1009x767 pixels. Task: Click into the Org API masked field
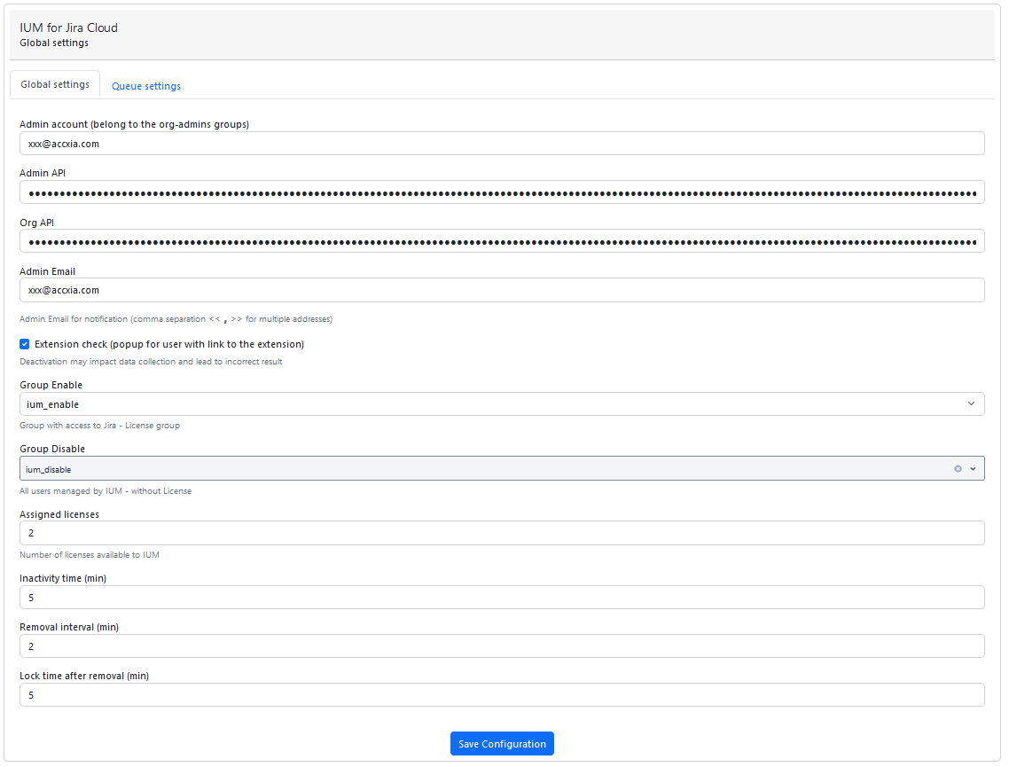coord(502,241)
